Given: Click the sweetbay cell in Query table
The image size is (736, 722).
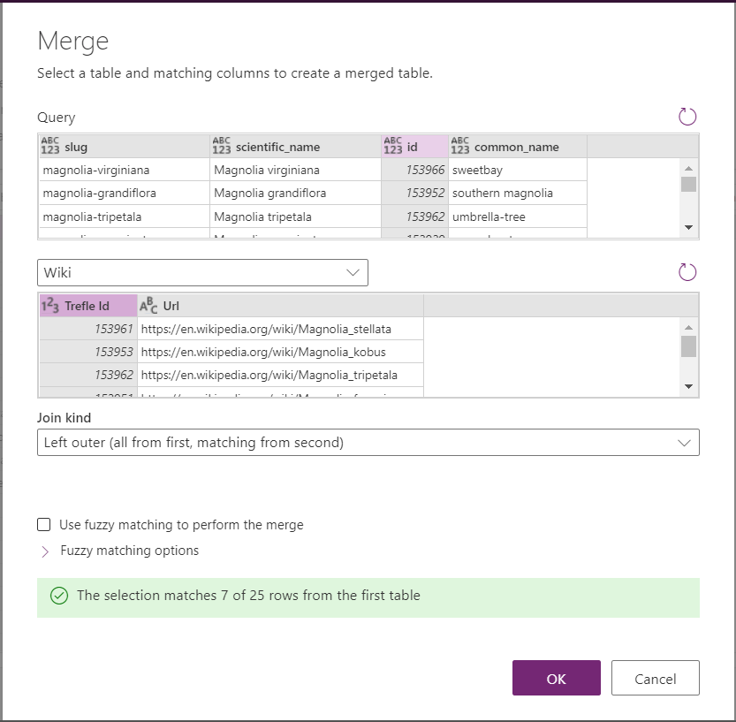Looking at the screenshot, I should click(x=517, y=170).
